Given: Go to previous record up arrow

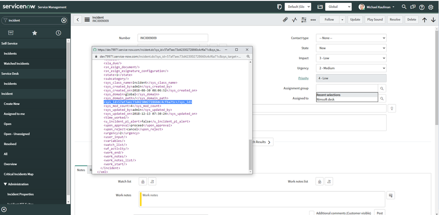Looking at the screenshot, I should (425, 20).
